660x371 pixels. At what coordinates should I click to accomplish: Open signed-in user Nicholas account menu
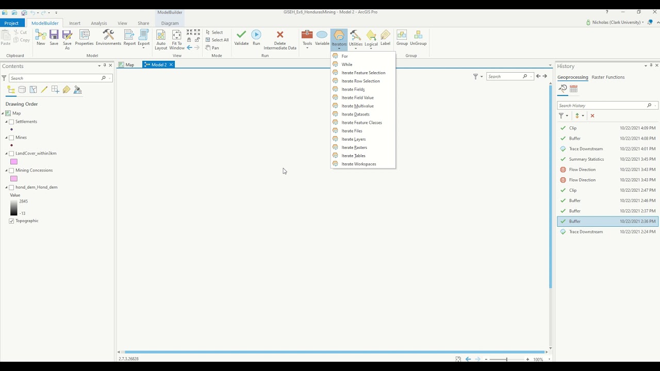(615, 22)
